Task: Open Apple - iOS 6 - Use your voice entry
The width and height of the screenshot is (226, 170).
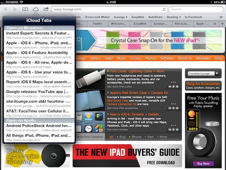Action: pos(39,74)
